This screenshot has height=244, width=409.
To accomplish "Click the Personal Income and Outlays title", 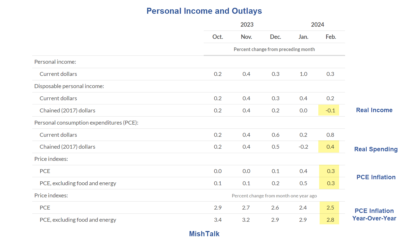I will [x=204, y=11].
